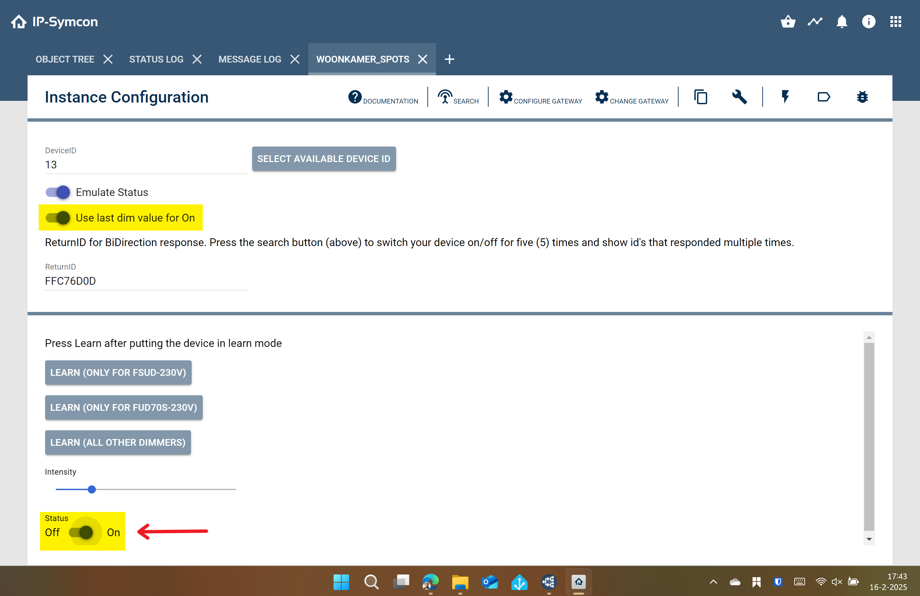Open the info icon in header
Viewport: 920px width, 596px height.
pyautogui.click(x=869, y=22)
